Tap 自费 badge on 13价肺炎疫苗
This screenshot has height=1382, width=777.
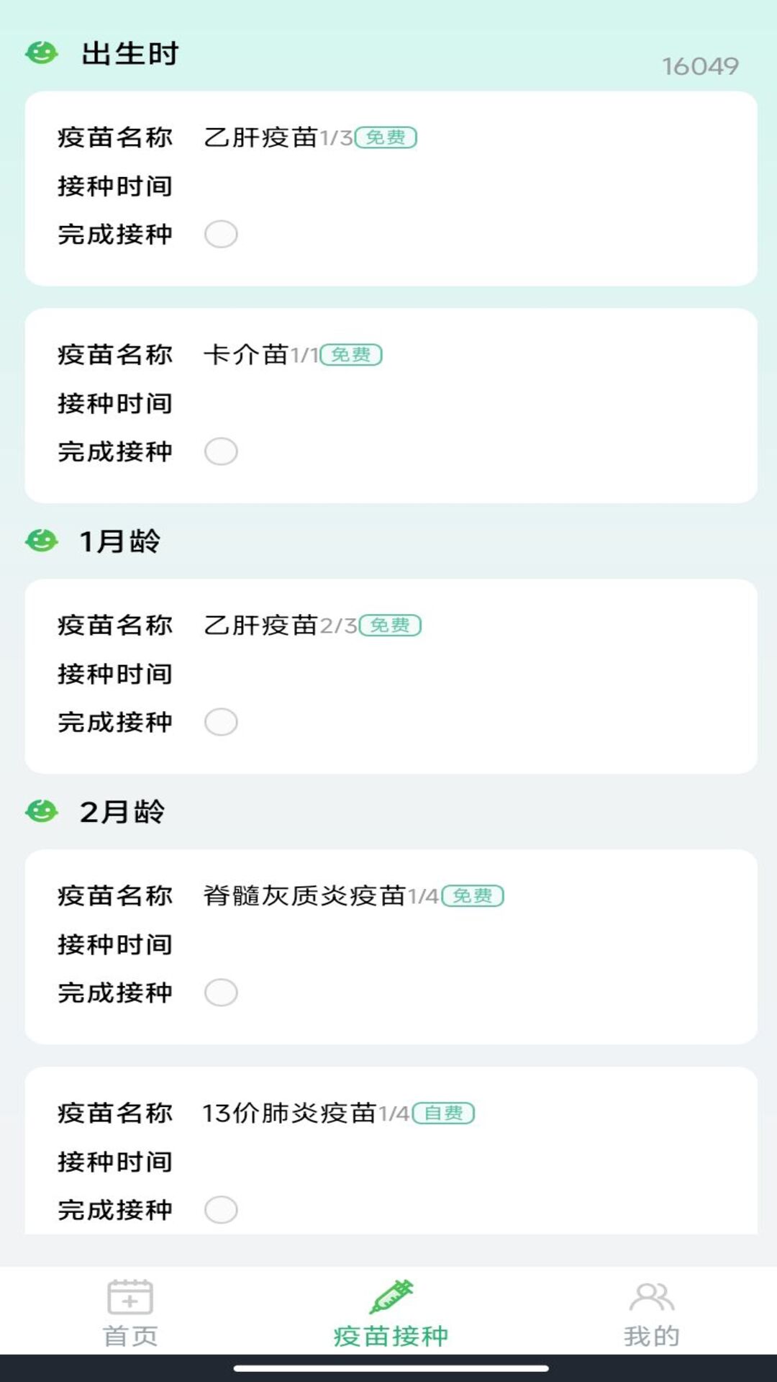443,1114
